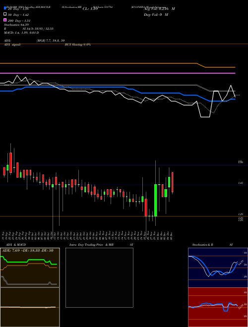Click the 'CL: 1.39' close price label
248x327 pixels.
tap(90, 9)
